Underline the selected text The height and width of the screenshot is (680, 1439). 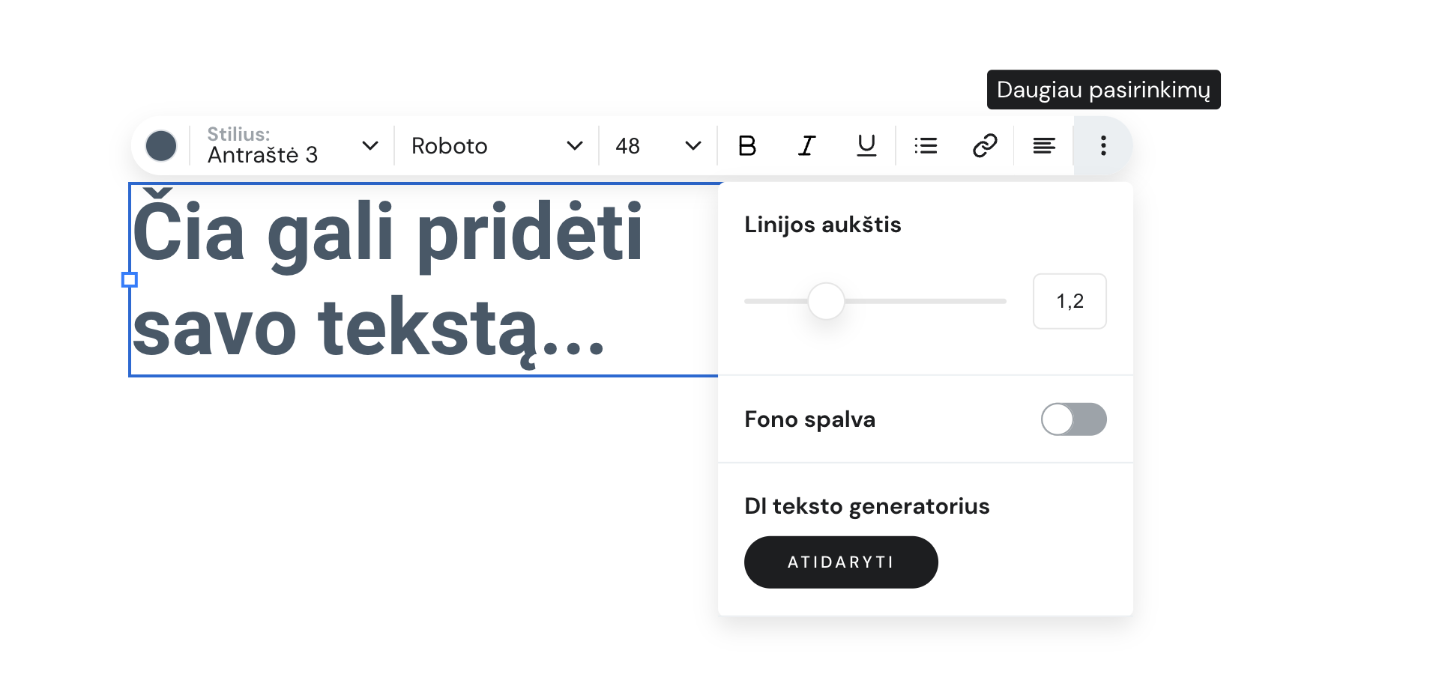[866, 145]
